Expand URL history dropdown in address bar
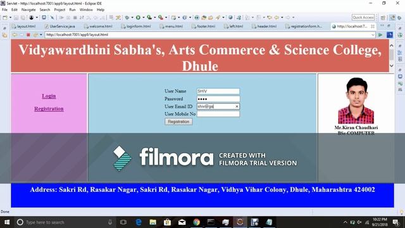Screen dimensions: 405x228 373,35
